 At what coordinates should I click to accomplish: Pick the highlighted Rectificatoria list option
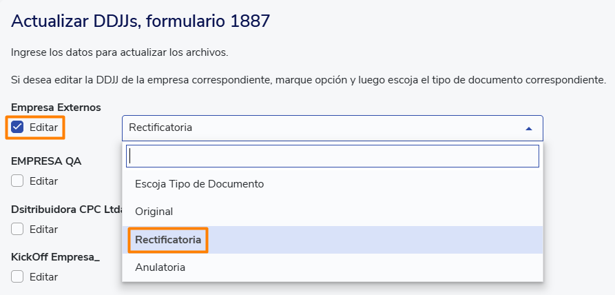[x=168, y=240]
